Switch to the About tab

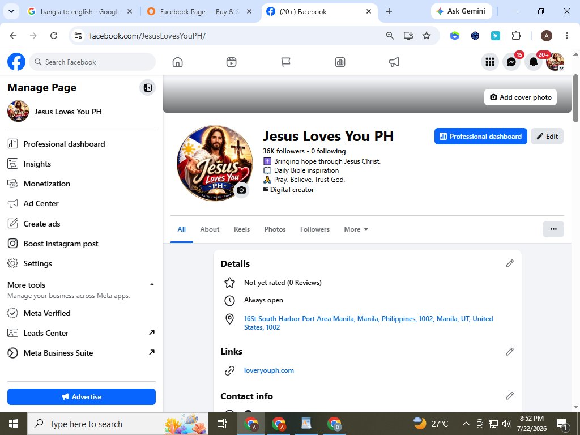point(210,229)
